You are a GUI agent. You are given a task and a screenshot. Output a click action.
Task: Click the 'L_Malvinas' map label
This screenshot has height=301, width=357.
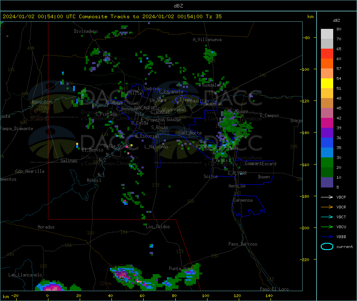pos(156,147)
